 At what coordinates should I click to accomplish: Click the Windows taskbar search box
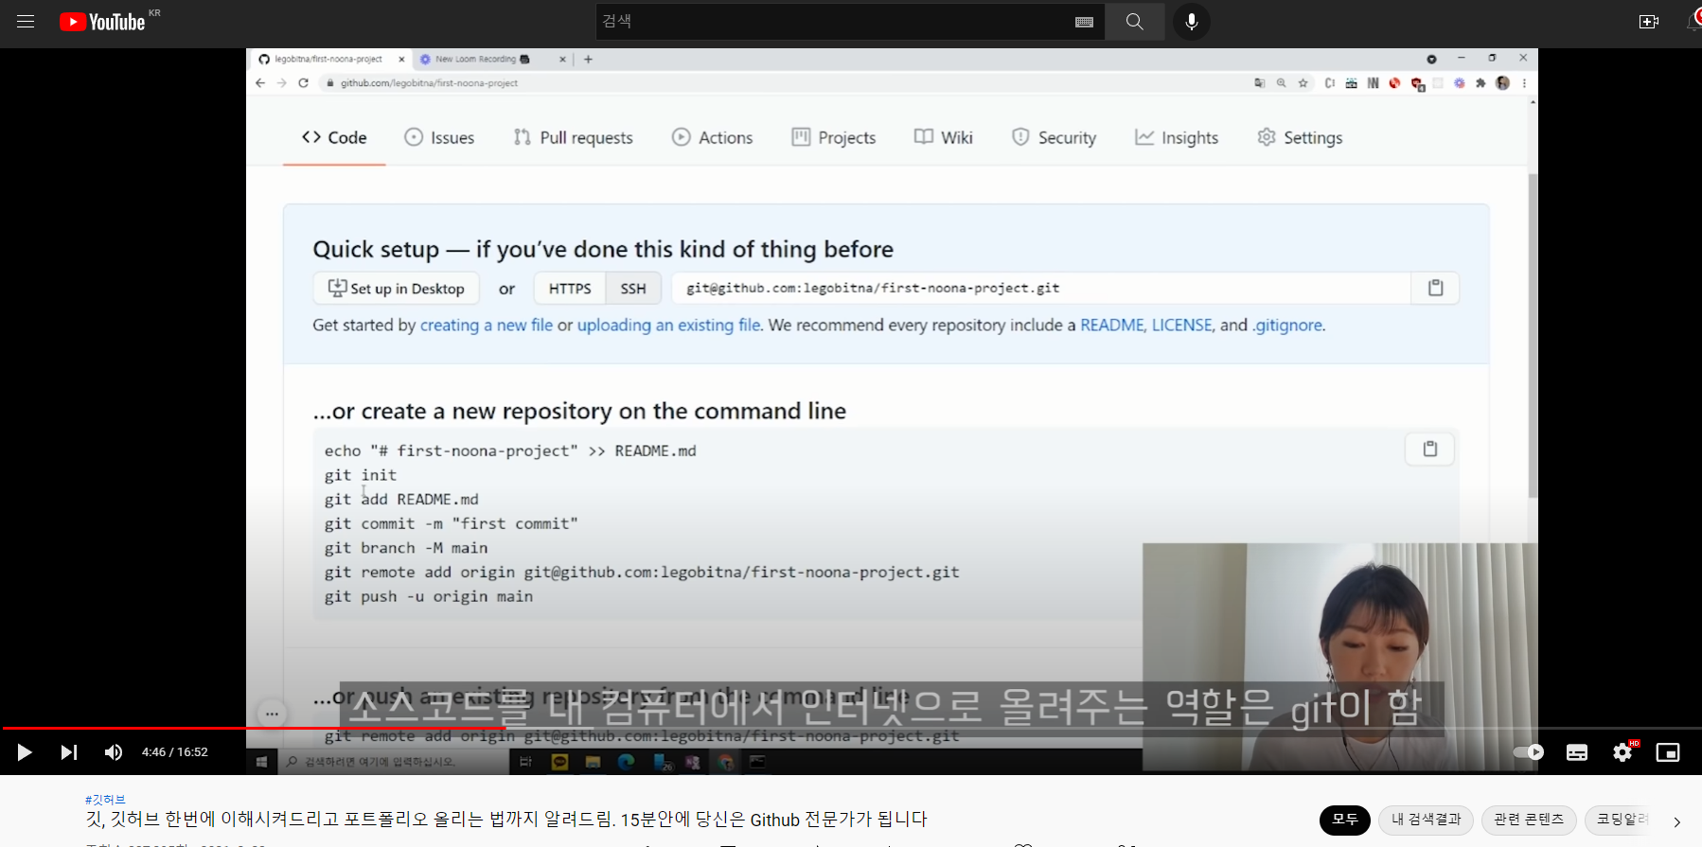pos(393,762)
